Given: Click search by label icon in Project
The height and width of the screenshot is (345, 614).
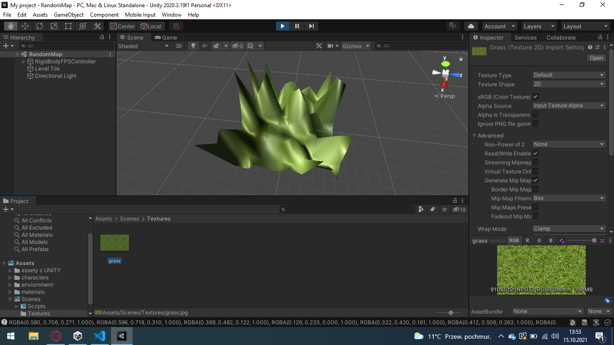Looking at the screenshot, I should point(432,209).
